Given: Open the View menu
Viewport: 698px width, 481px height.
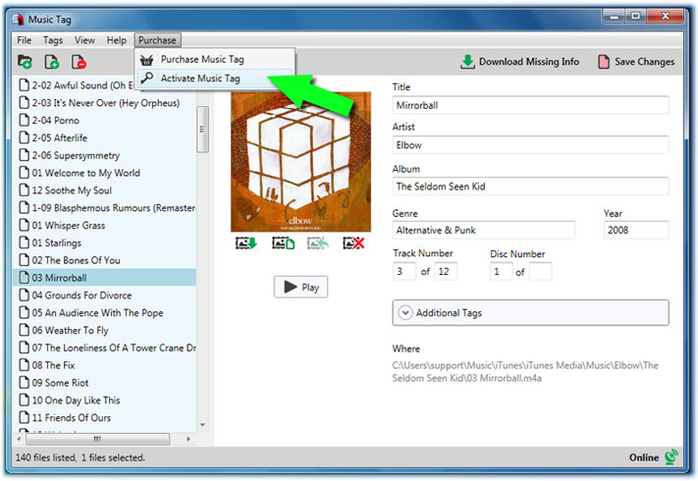Looking at the screenshot, I should [x=84, y=40].
